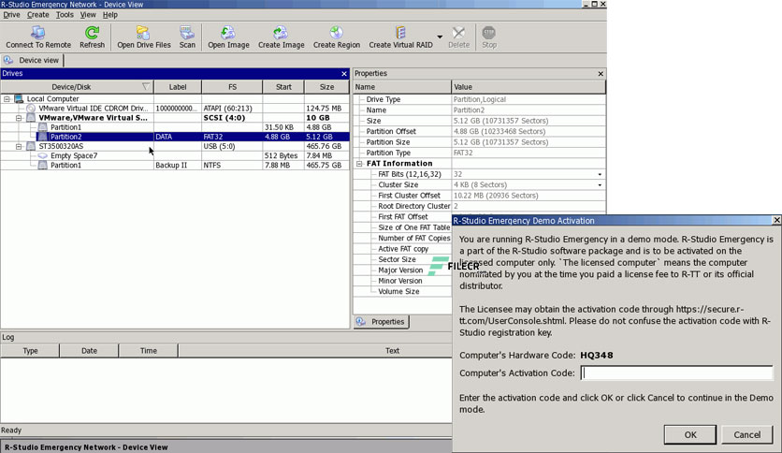Image resolution: width=782 pixels, height=453 pixels.
Task: Close the Demo Activation dialog
Action: [x=776, y=220]
